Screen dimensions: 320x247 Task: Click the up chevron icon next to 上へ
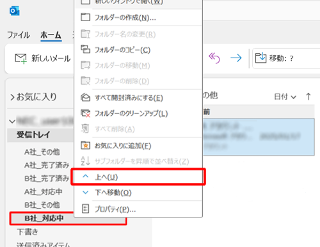click(x=86, y=176)
